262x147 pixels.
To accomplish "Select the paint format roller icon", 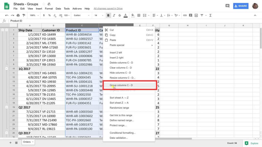I will (24, 15).
